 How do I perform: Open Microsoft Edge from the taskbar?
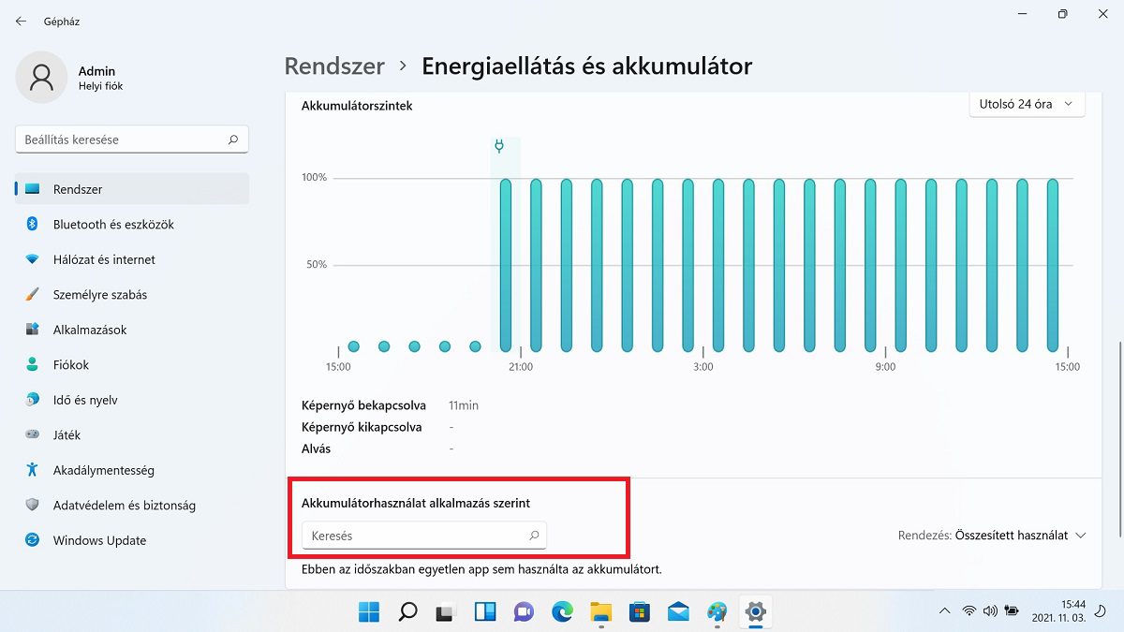(562, 611)
